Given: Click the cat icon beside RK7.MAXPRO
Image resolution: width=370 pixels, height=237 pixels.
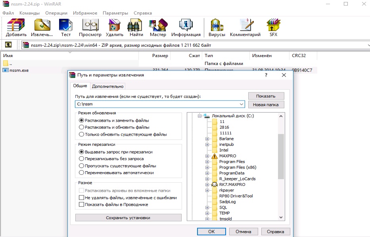Looking at the screenshot, I should pos(214,184).
